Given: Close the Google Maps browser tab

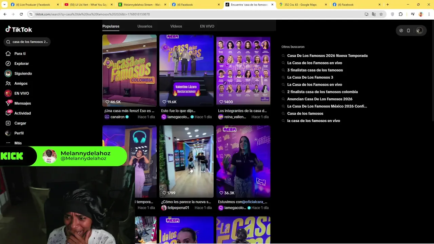Looking at the screenshot, I should [326, 4].
